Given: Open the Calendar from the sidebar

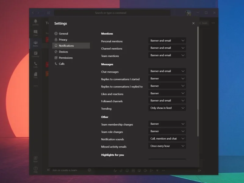Looking at the screenshot, I should 35,54.
